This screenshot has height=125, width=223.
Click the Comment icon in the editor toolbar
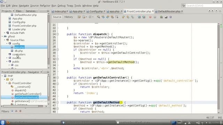click(x=161, y=17)
